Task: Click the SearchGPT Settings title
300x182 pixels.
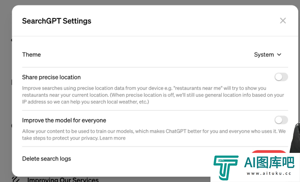Action: 56,21
